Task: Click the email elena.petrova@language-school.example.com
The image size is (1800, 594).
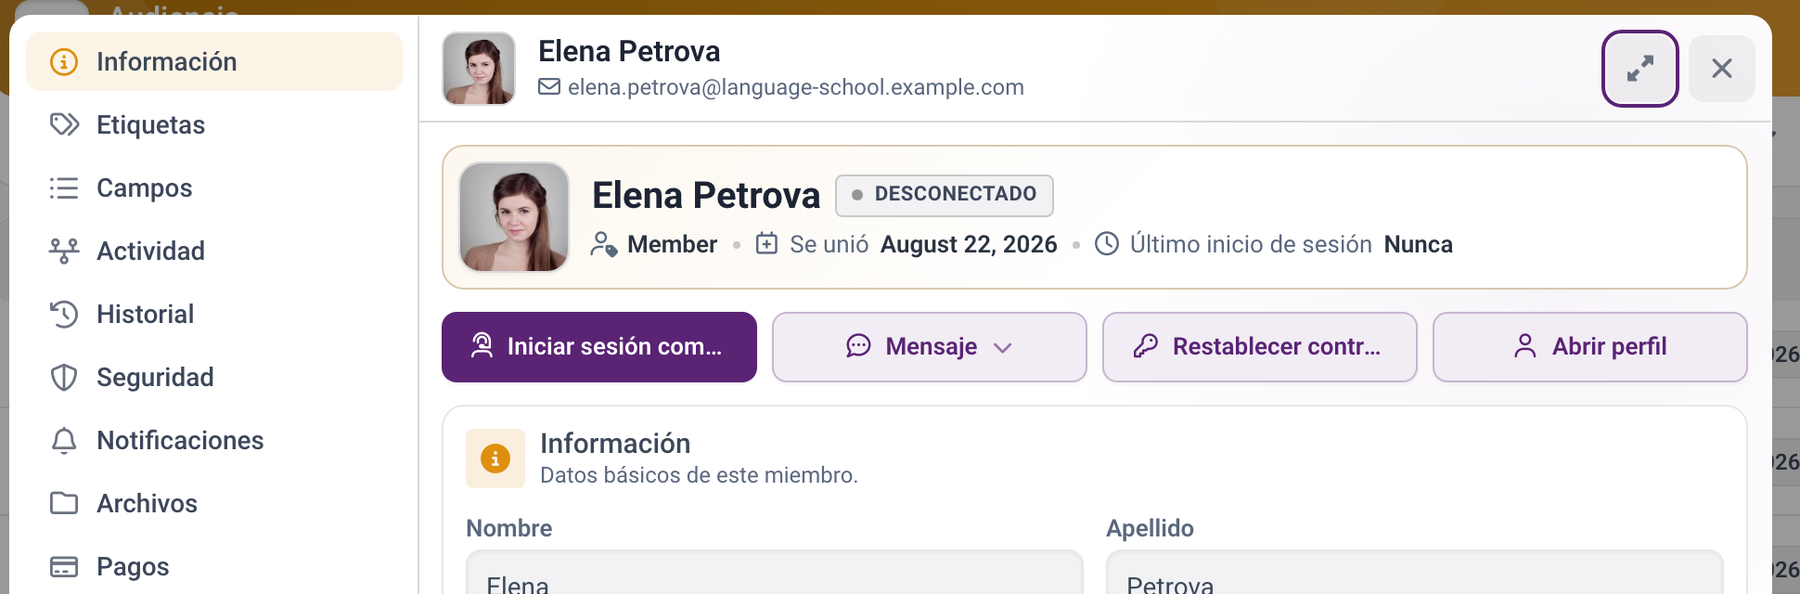Action: tap(796, 87)
